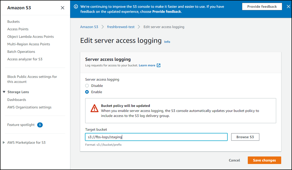Screen dimensions: 292x170
Task: Click the info circle icon in banner
Action: pos(76,7)
